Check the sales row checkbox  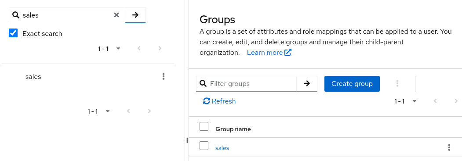[204, 146]
